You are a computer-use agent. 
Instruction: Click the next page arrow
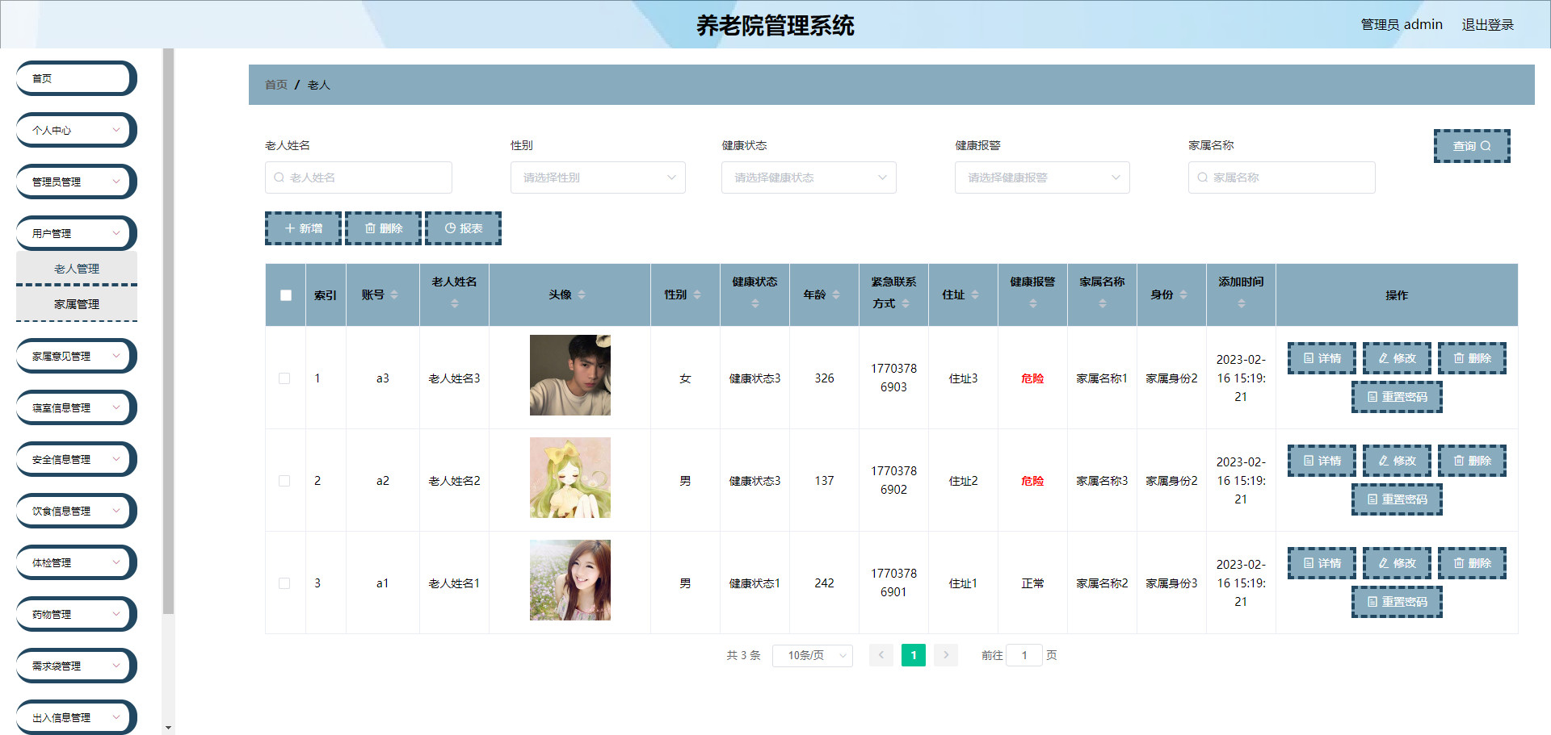click(946, 655)
